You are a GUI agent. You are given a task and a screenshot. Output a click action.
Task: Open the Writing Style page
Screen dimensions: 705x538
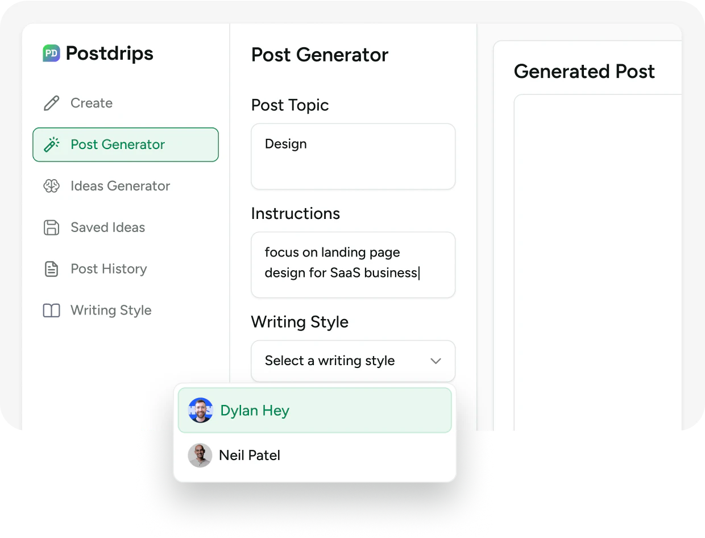click(110, 310)
